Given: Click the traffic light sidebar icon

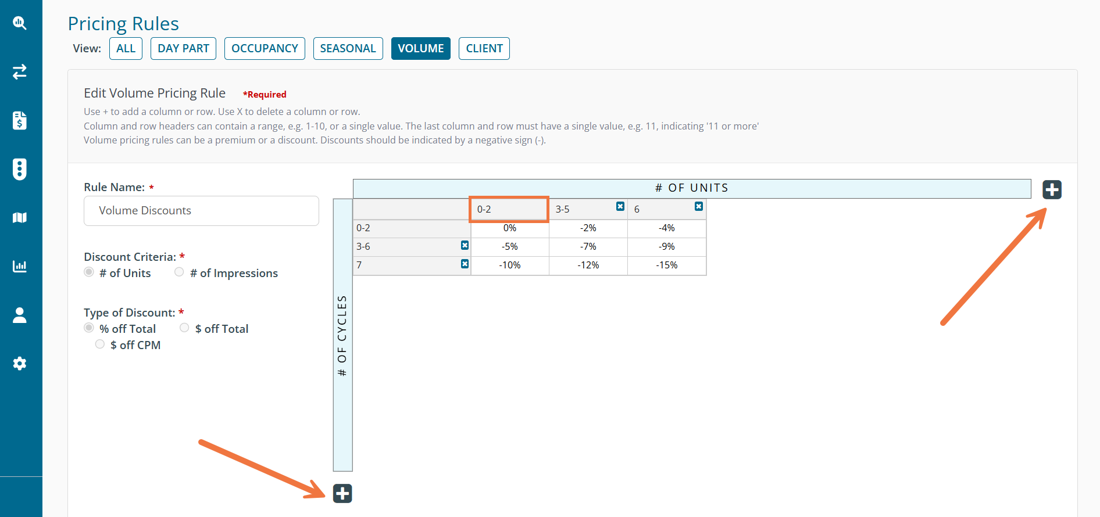Looking at the screenshot, I should pyautogui.click(x=20, y=169).
